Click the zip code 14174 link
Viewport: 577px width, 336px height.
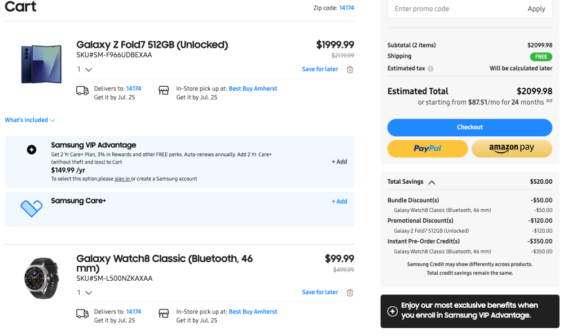pyautogui.click(x=346, y=8)
